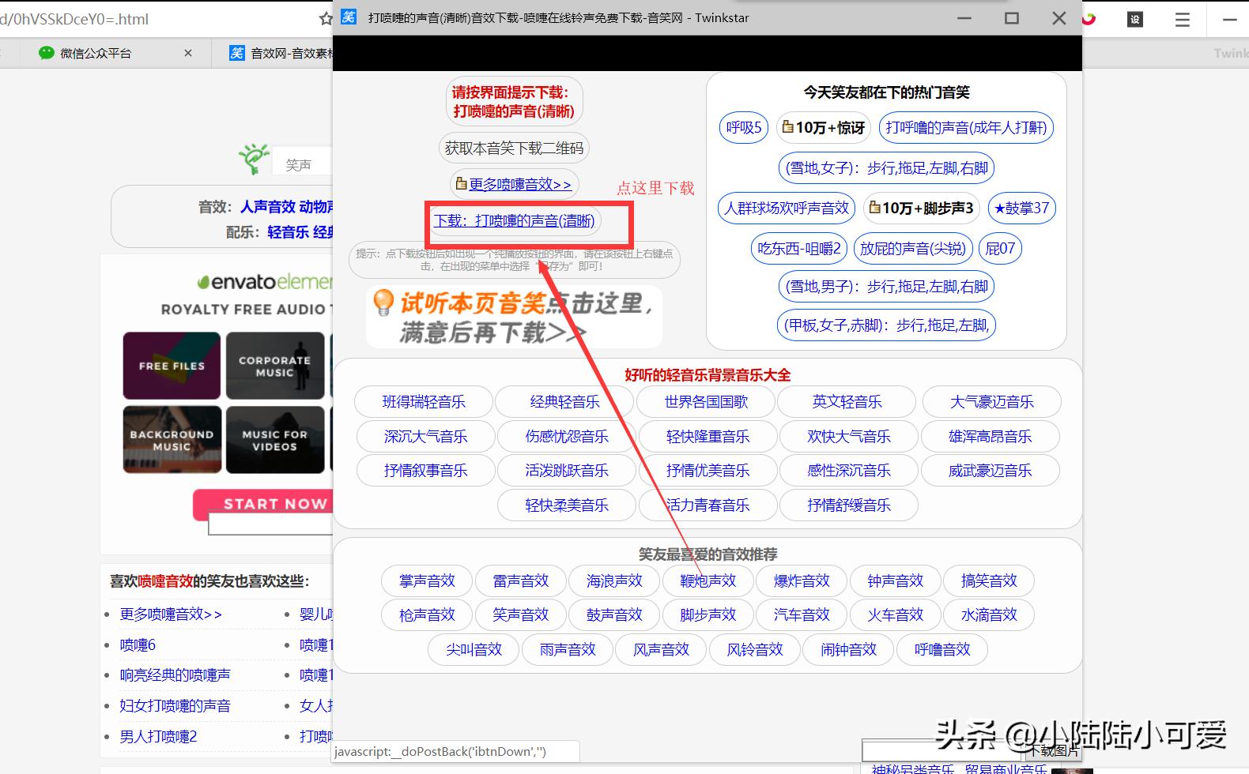This screenshot has width=1249, height=774.
Task: Click the 设 toolbar icon in the browser
Action: (x=1135, y=20)
